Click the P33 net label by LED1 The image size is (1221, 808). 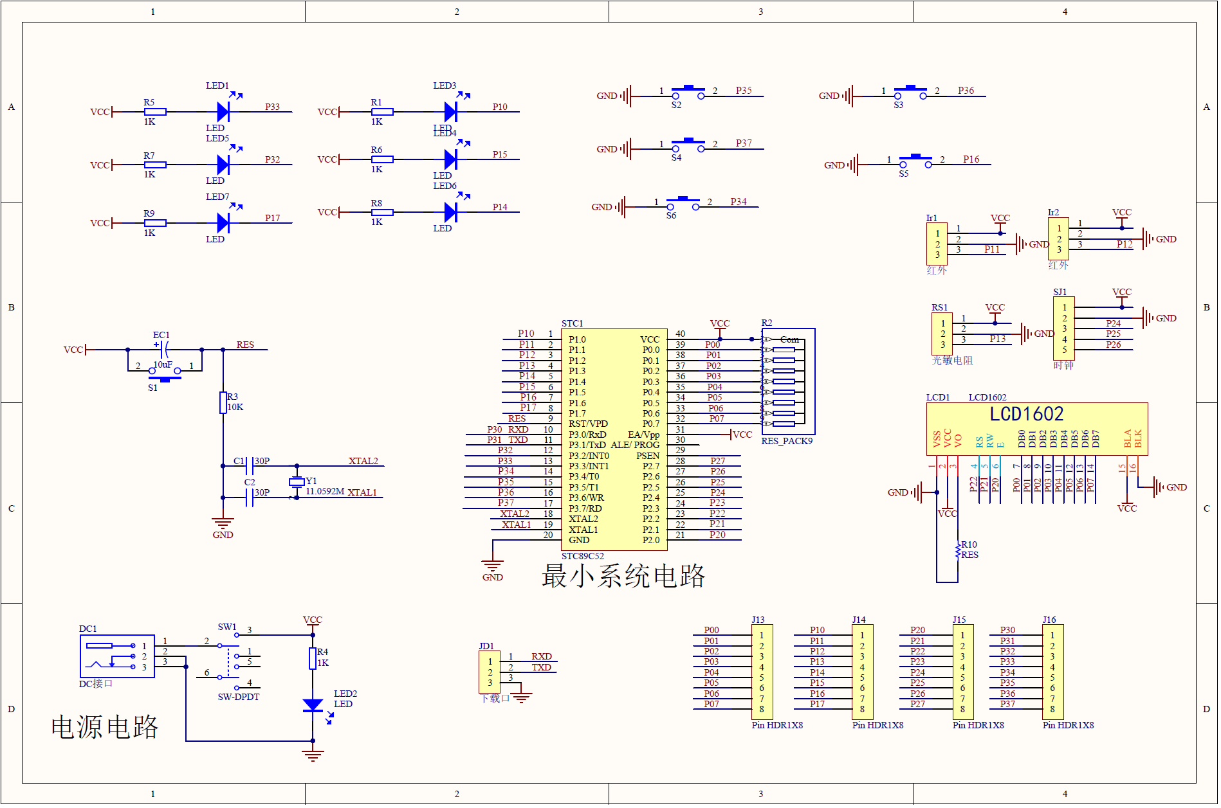pyautogui.click(x=272, y=107)
